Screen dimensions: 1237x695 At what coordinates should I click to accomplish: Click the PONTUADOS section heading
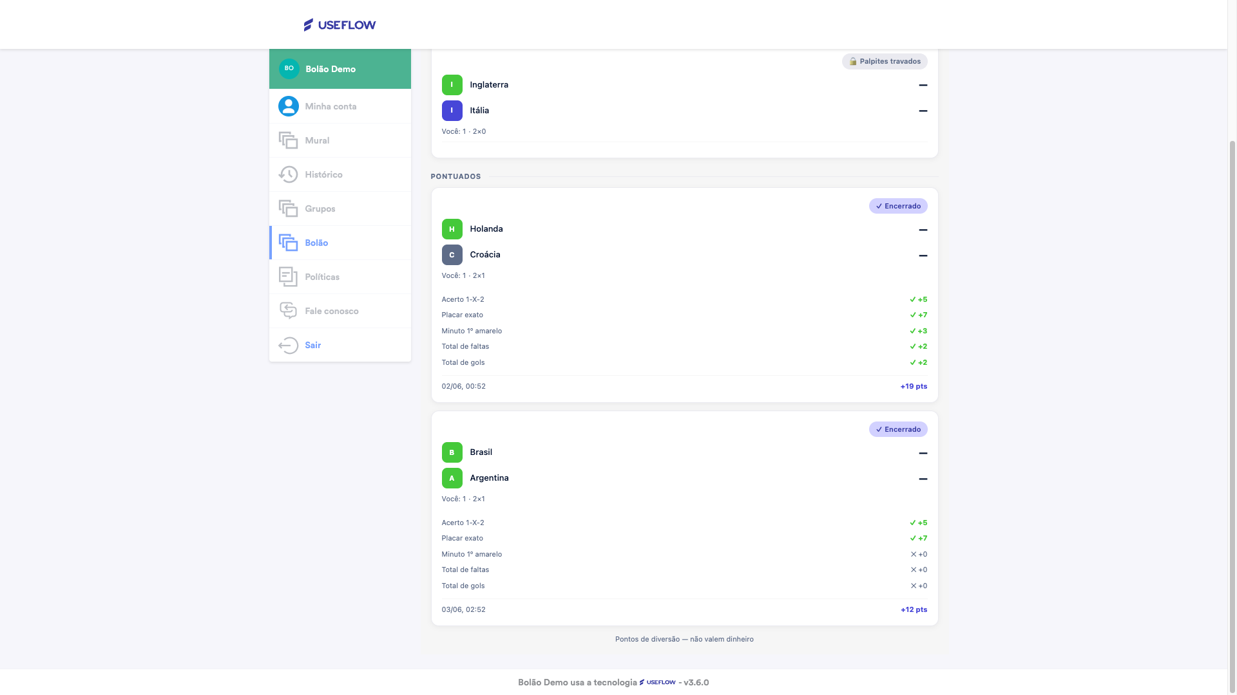(x=455, y=176)
